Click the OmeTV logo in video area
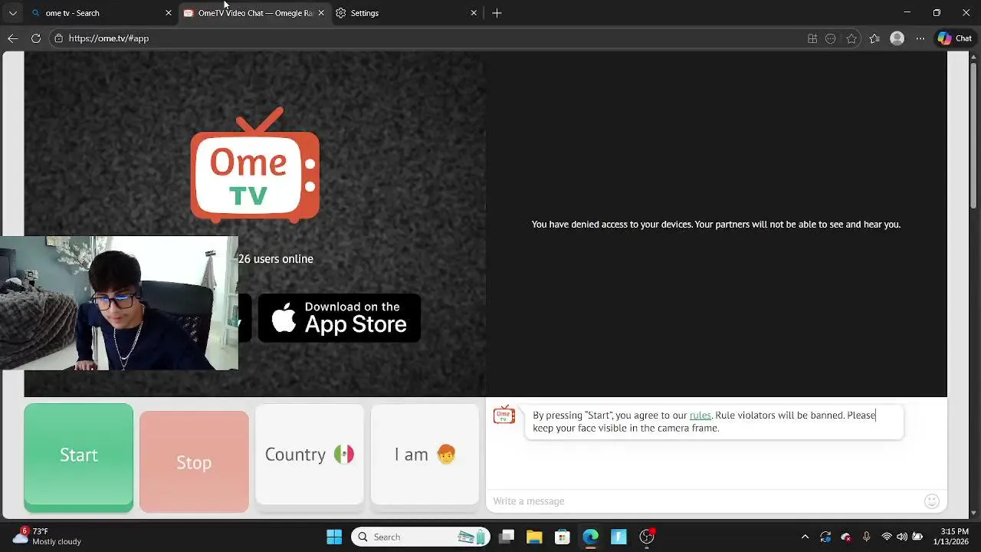The height and width of the screenshot is (552, 981). [254, 165]
